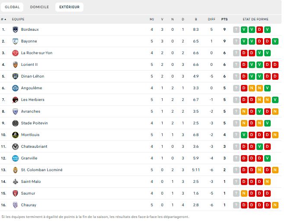Click Bordeaux's gray question mark form box
This screenshot has width=285, height=221.
coord(236,29)
